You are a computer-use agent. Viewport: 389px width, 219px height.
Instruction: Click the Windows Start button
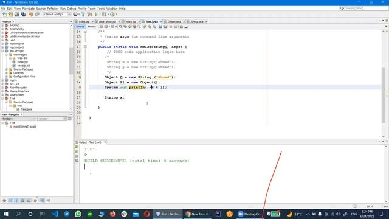(6, 214)
